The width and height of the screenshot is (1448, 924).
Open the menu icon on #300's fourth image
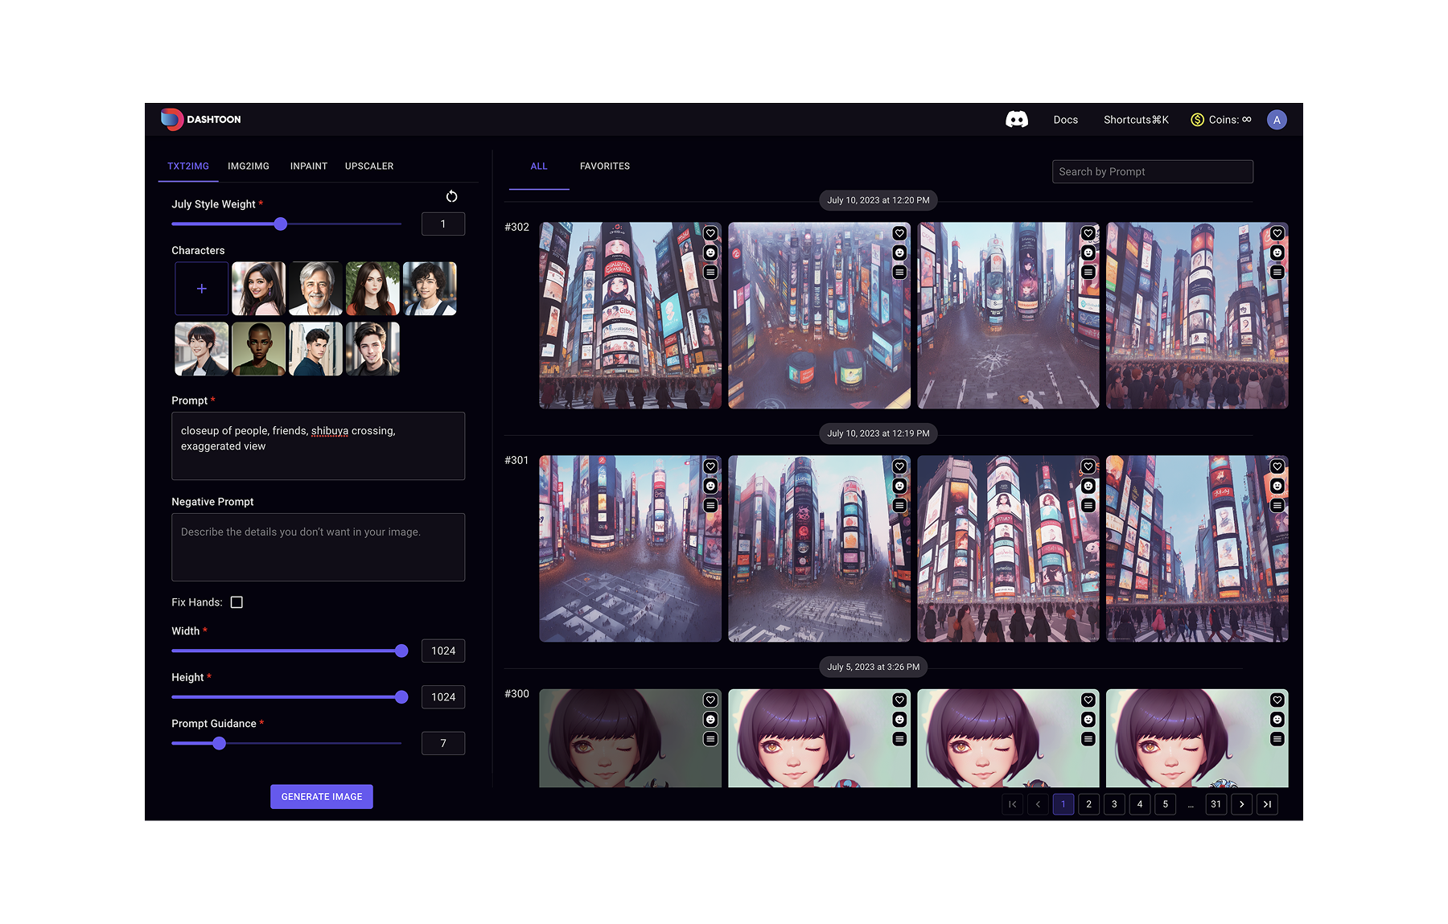click(x=1277, y=738)
